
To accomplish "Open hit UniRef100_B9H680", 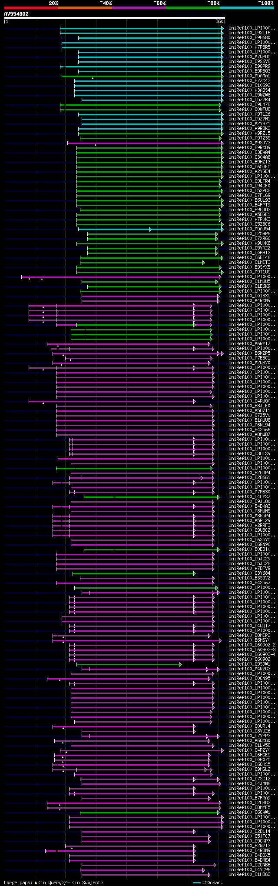I will click(x=249, y=37).
